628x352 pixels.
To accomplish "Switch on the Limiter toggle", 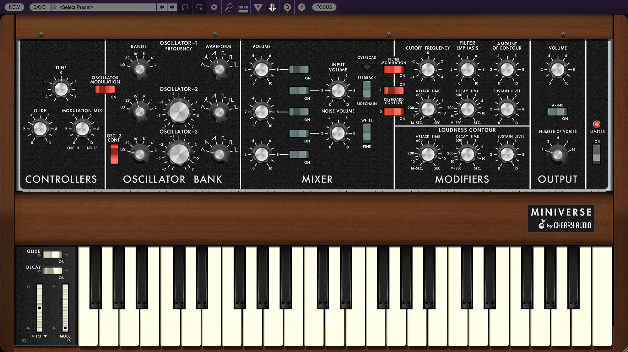I will pyautogui.click(x=596, y=154).
